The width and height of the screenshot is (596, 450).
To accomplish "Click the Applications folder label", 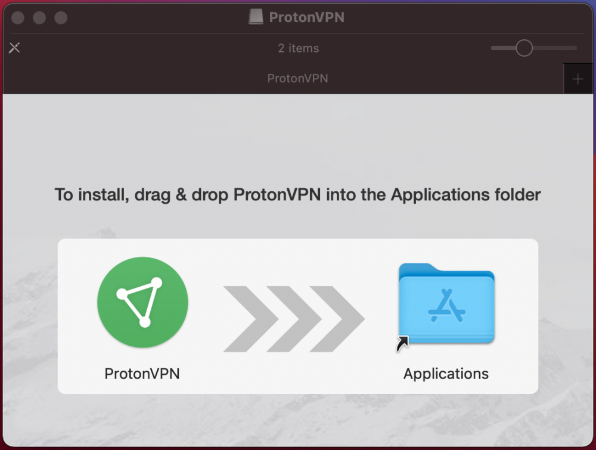I will pyautogui.click(x=446, y=374).
